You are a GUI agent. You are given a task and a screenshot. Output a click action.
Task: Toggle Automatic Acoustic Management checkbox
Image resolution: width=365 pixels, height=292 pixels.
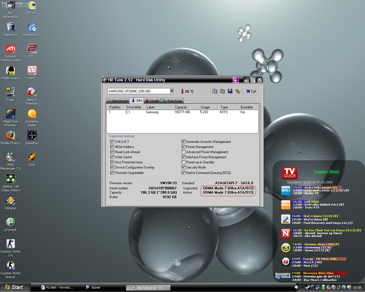point(183,141)
